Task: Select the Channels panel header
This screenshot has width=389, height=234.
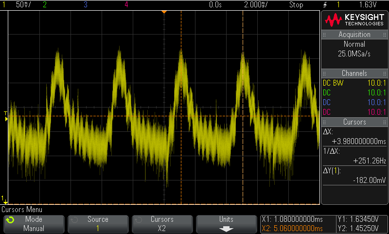Action: pos(354,73)
